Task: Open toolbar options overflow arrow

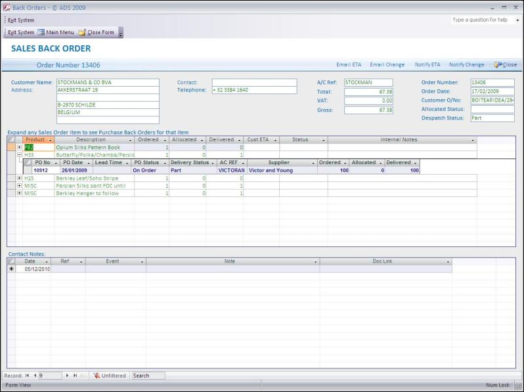Action: point(121,33)
